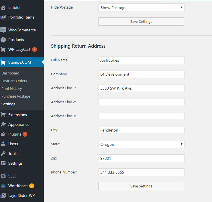Image resolution: width=212 pixels, height=202 pixels.
Task: Click the Yoast SEO icon
Action: 3,176
